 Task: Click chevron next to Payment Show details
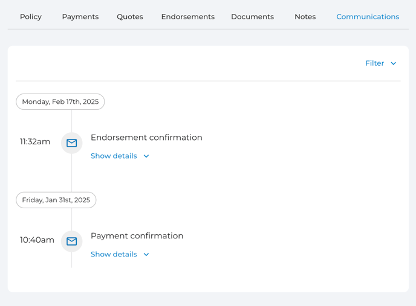[146, 254]
